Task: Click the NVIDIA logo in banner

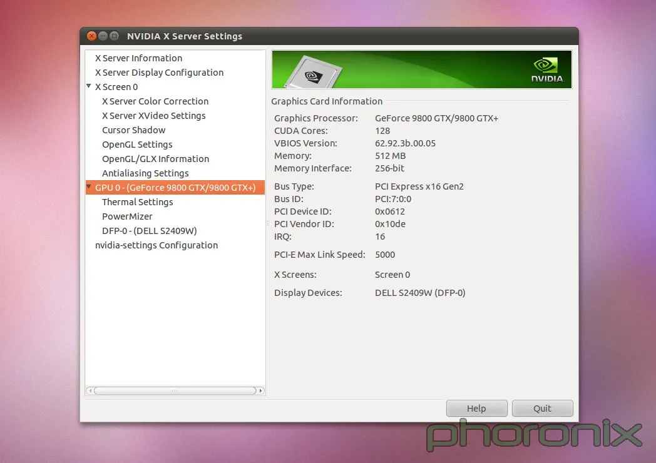Action: [547, 70]
